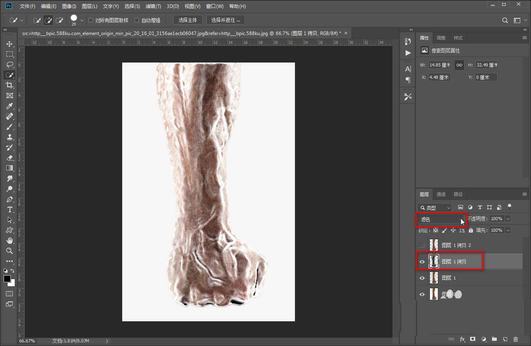Select the Path Selection tool
531x346 pixels.
[x=10, y=220]
